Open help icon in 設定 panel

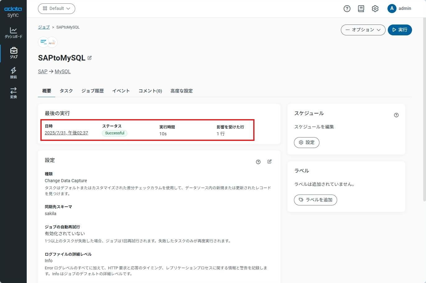[x=258, y=162]
